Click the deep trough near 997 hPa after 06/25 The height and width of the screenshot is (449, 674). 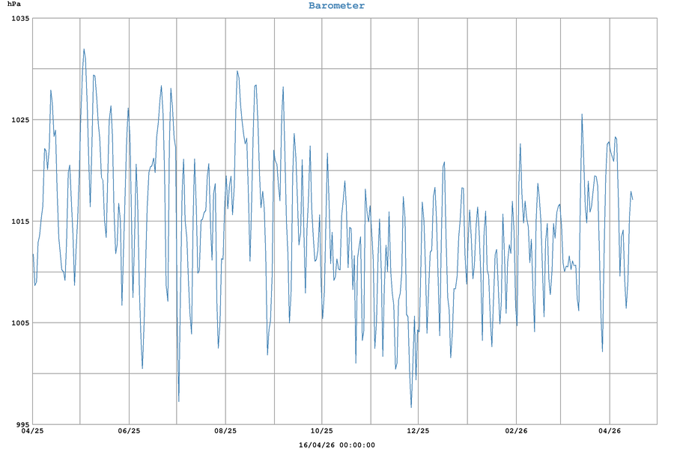click(178, 402)
